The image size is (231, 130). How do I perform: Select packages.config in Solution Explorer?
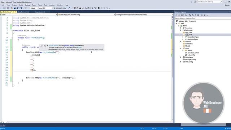pos(191,59)
